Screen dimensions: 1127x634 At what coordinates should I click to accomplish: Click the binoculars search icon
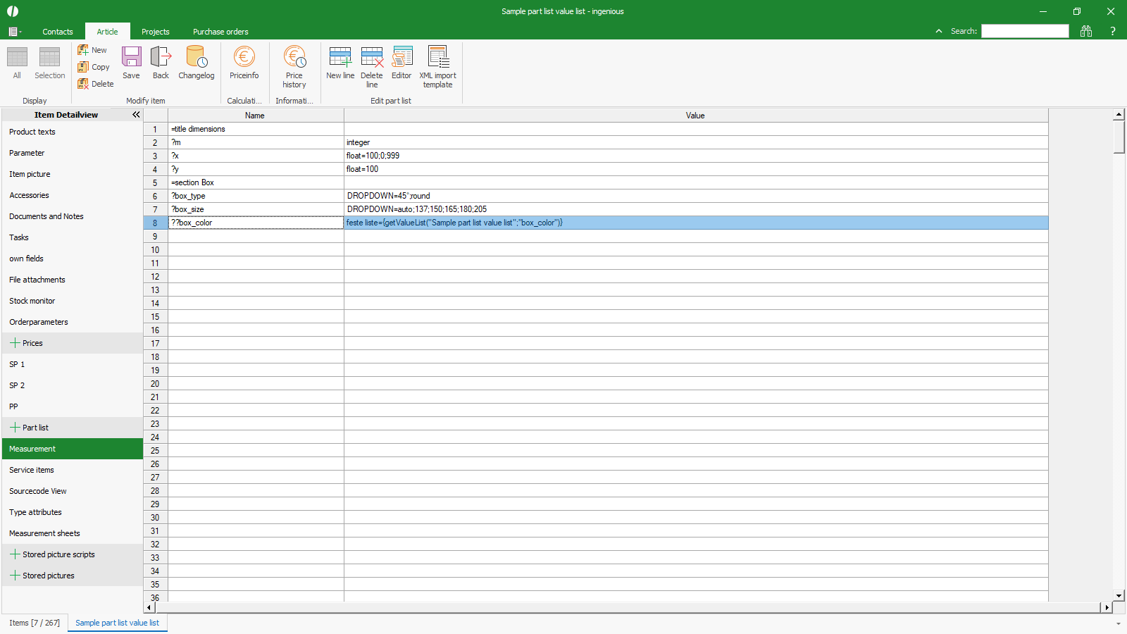1086,31
